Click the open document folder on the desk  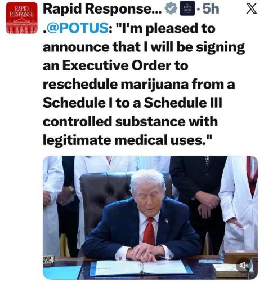141,267
